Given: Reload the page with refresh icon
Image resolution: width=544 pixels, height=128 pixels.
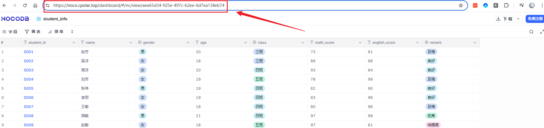Looking at the screenshot, I should click(x=25, y=5).
